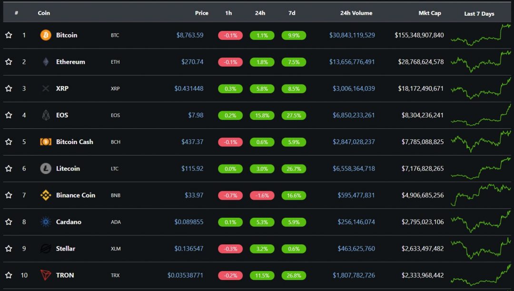Sort by the Coin column header
The height and width of the screenshot is (291, 514).
(44, 13)
